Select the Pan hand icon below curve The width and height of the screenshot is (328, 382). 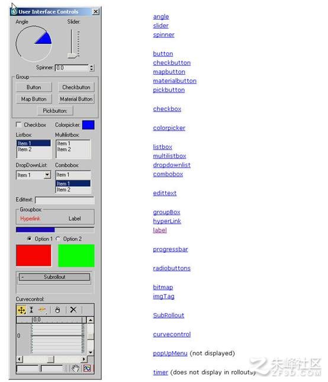pos(75,368)
